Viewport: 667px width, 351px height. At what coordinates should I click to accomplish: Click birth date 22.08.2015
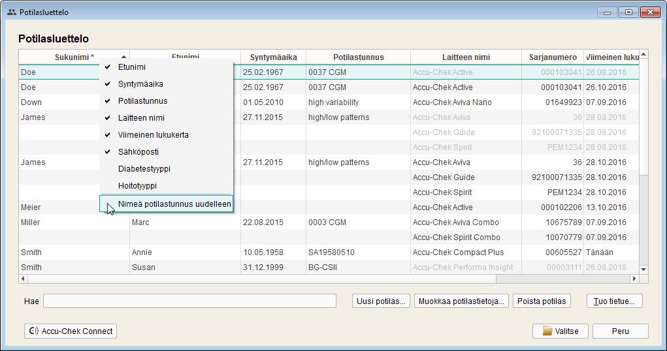[263, 222]
